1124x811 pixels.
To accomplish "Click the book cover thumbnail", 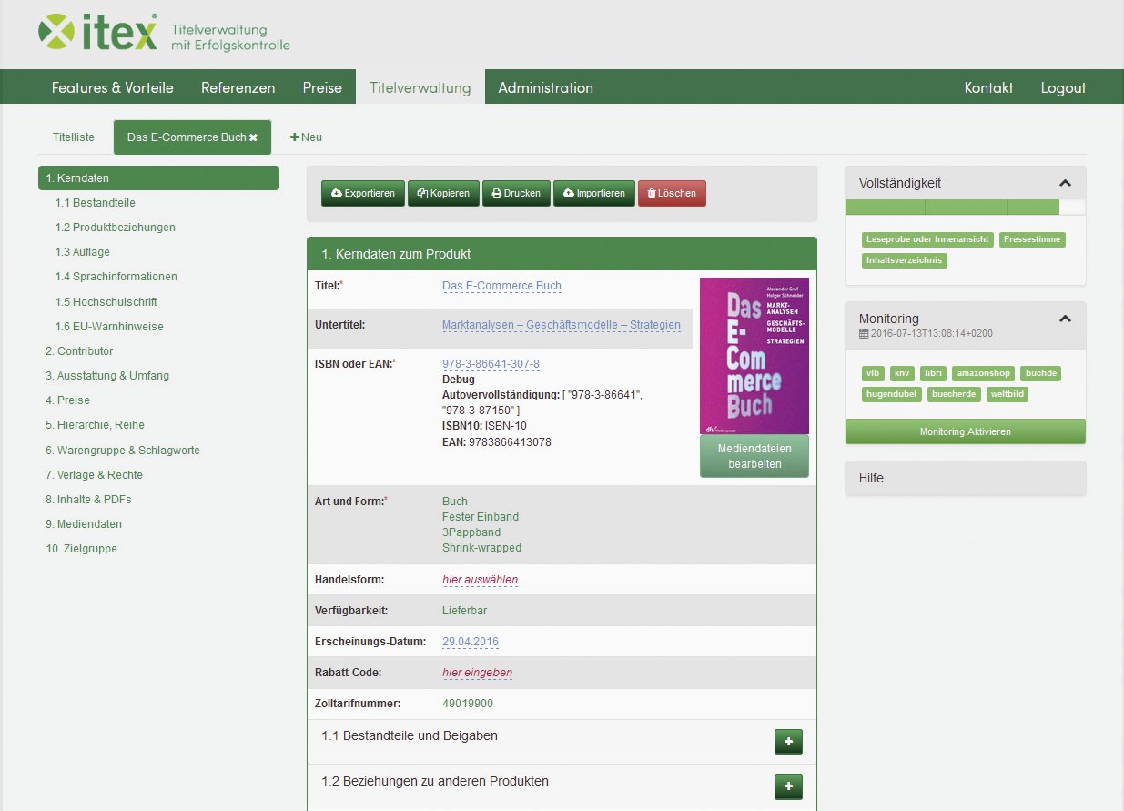I will tap(754, 355).
